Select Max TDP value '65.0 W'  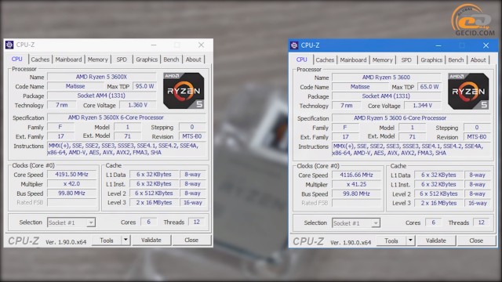pos(429,87)
